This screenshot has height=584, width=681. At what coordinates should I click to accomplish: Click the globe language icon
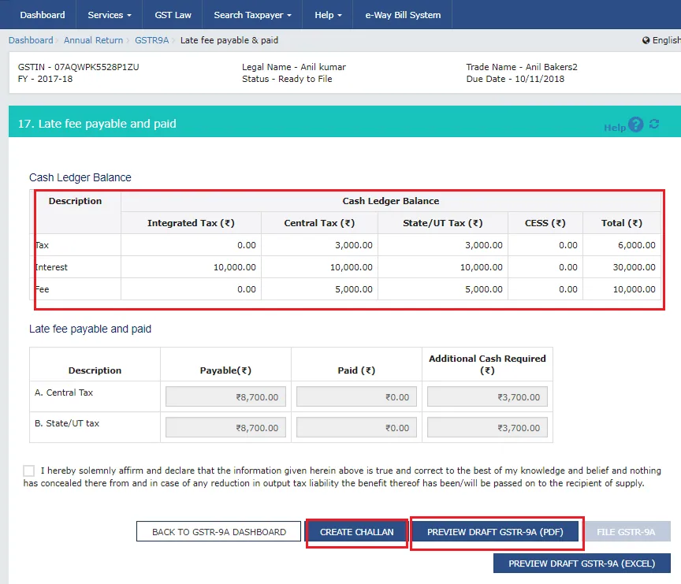(646, 40)
